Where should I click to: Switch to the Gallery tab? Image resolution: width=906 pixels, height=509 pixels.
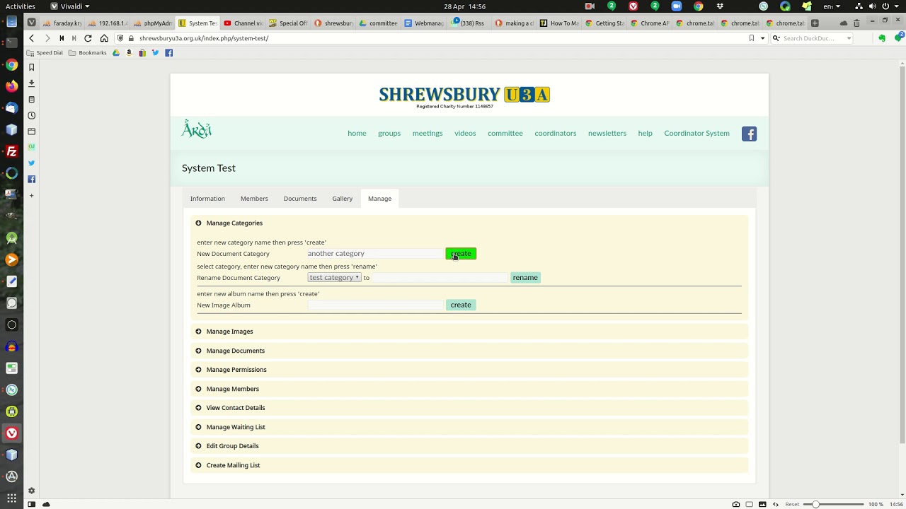click(x=343, y=199)
